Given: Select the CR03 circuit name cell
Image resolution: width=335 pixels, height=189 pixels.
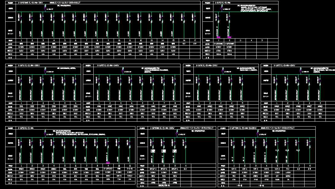Looking at the screenshot, I should [43, 107].
